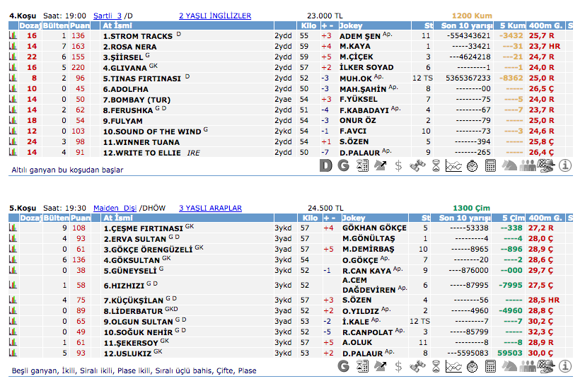Image resolution: width=585 pixels, height=386 pixels.
Task: Open the 2 YAŞLI İNGİLİZLER link
Action: [214, 15]
